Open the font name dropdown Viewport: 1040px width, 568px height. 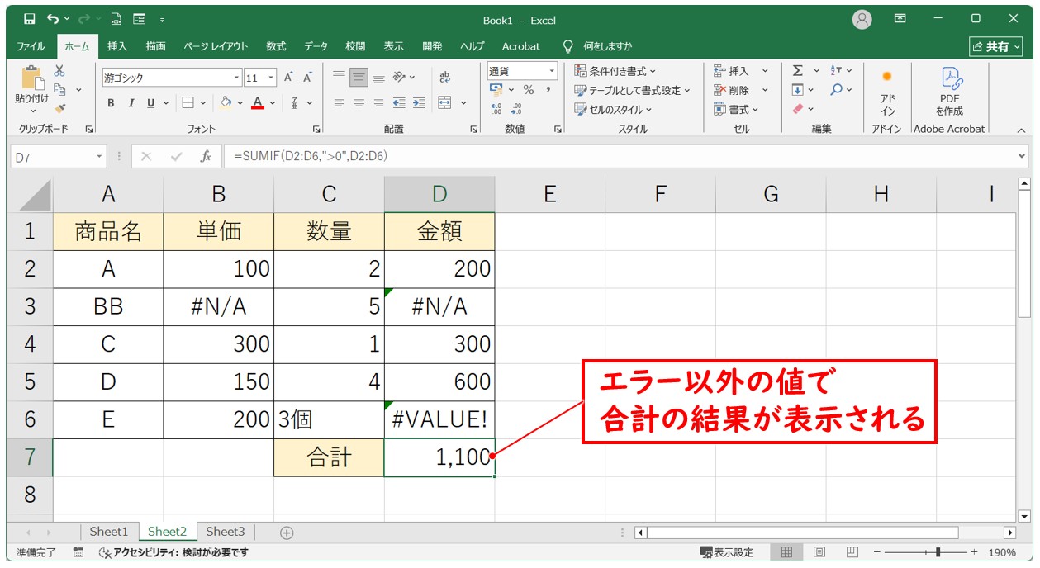point(236,78)
